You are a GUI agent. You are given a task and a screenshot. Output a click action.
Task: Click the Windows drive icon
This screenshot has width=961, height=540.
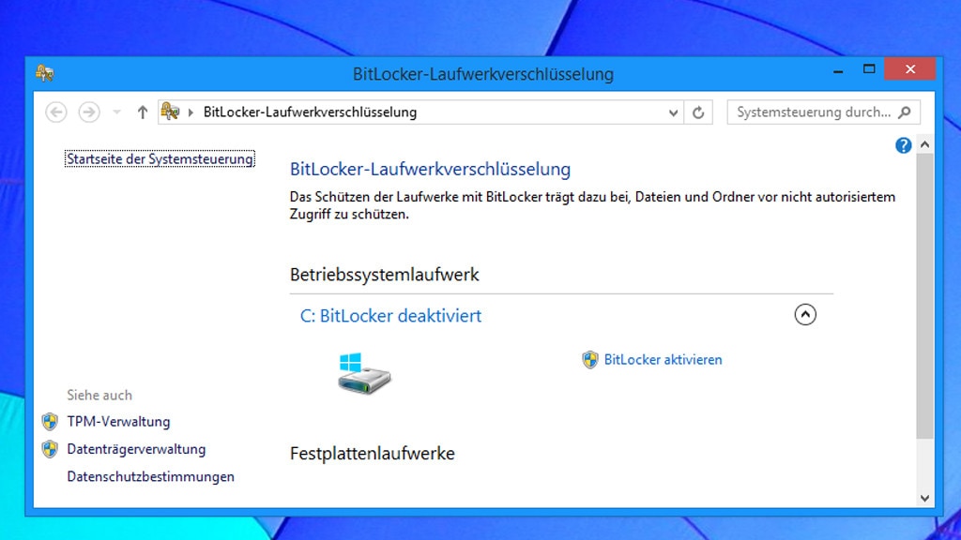[x=364, y=373]
